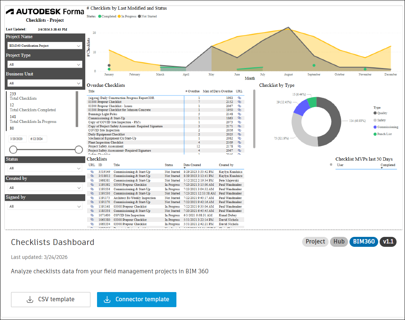The height and width of the screenshot is (320, 405).
Task: Open link icon for checklist ID 1193562
Action: (92, 185)
